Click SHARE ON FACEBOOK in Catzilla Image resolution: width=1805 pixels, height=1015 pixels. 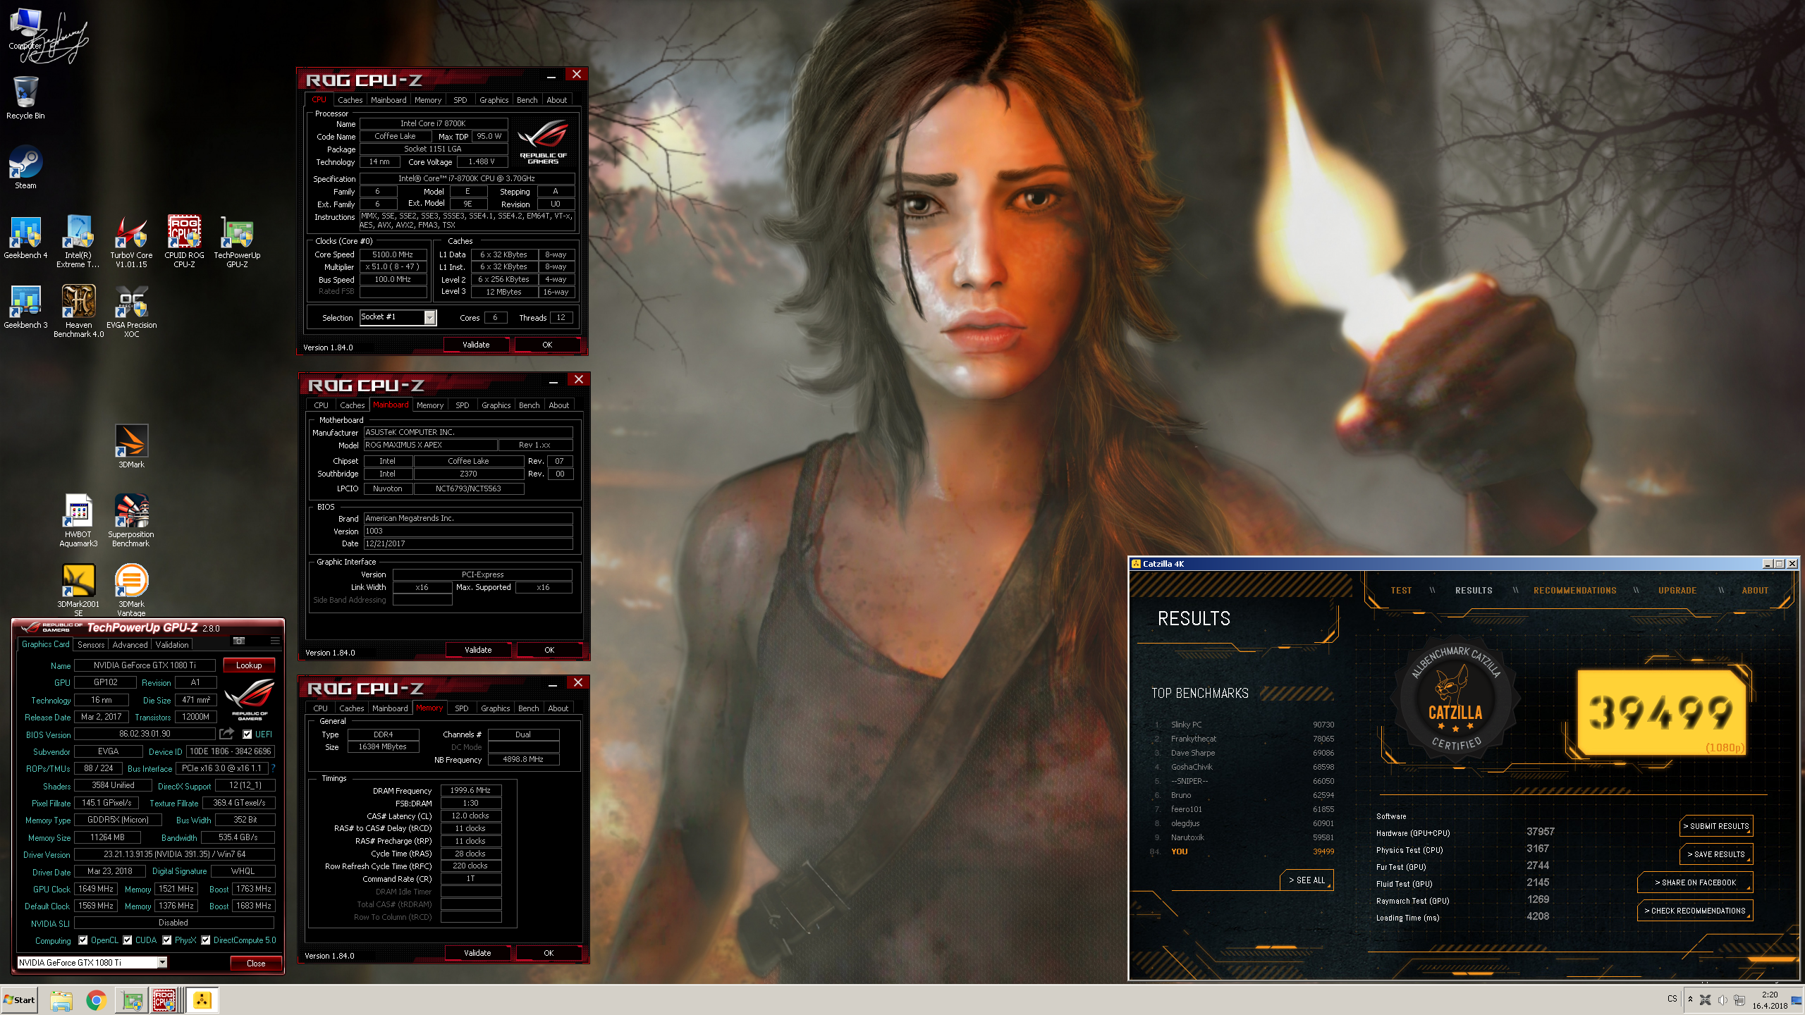click(1694, 882)
